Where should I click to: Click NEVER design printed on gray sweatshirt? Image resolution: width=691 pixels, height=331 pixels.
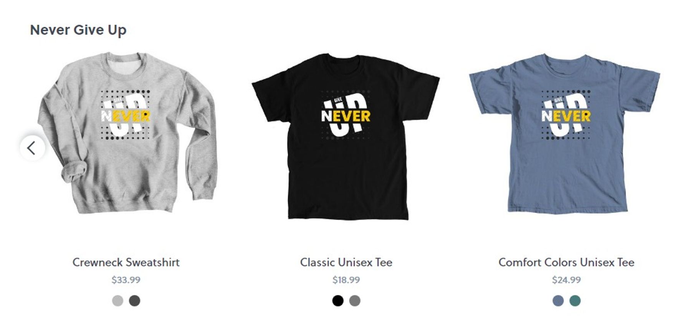tap(126, 115)
